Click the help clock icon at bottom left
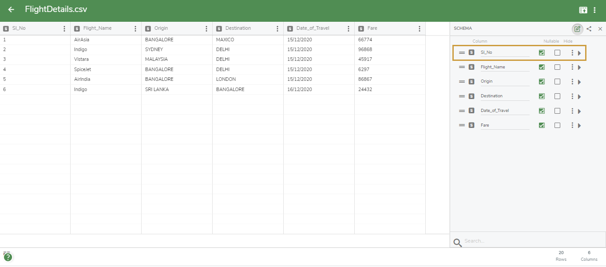606x267 pixels. pos(8,257)
